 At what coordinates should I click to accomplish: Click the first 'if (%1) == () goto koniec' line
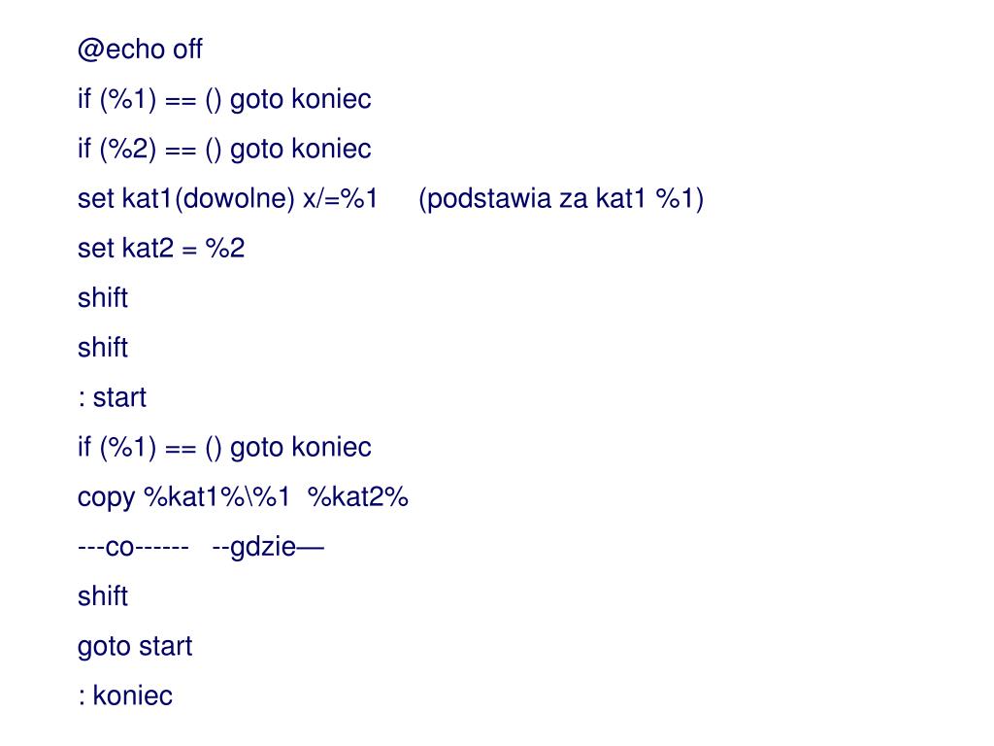point(224,100)
